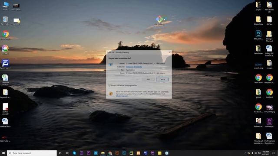Select the How to get barcode folder
278x156 pixels.
click(x=258, y=138)
